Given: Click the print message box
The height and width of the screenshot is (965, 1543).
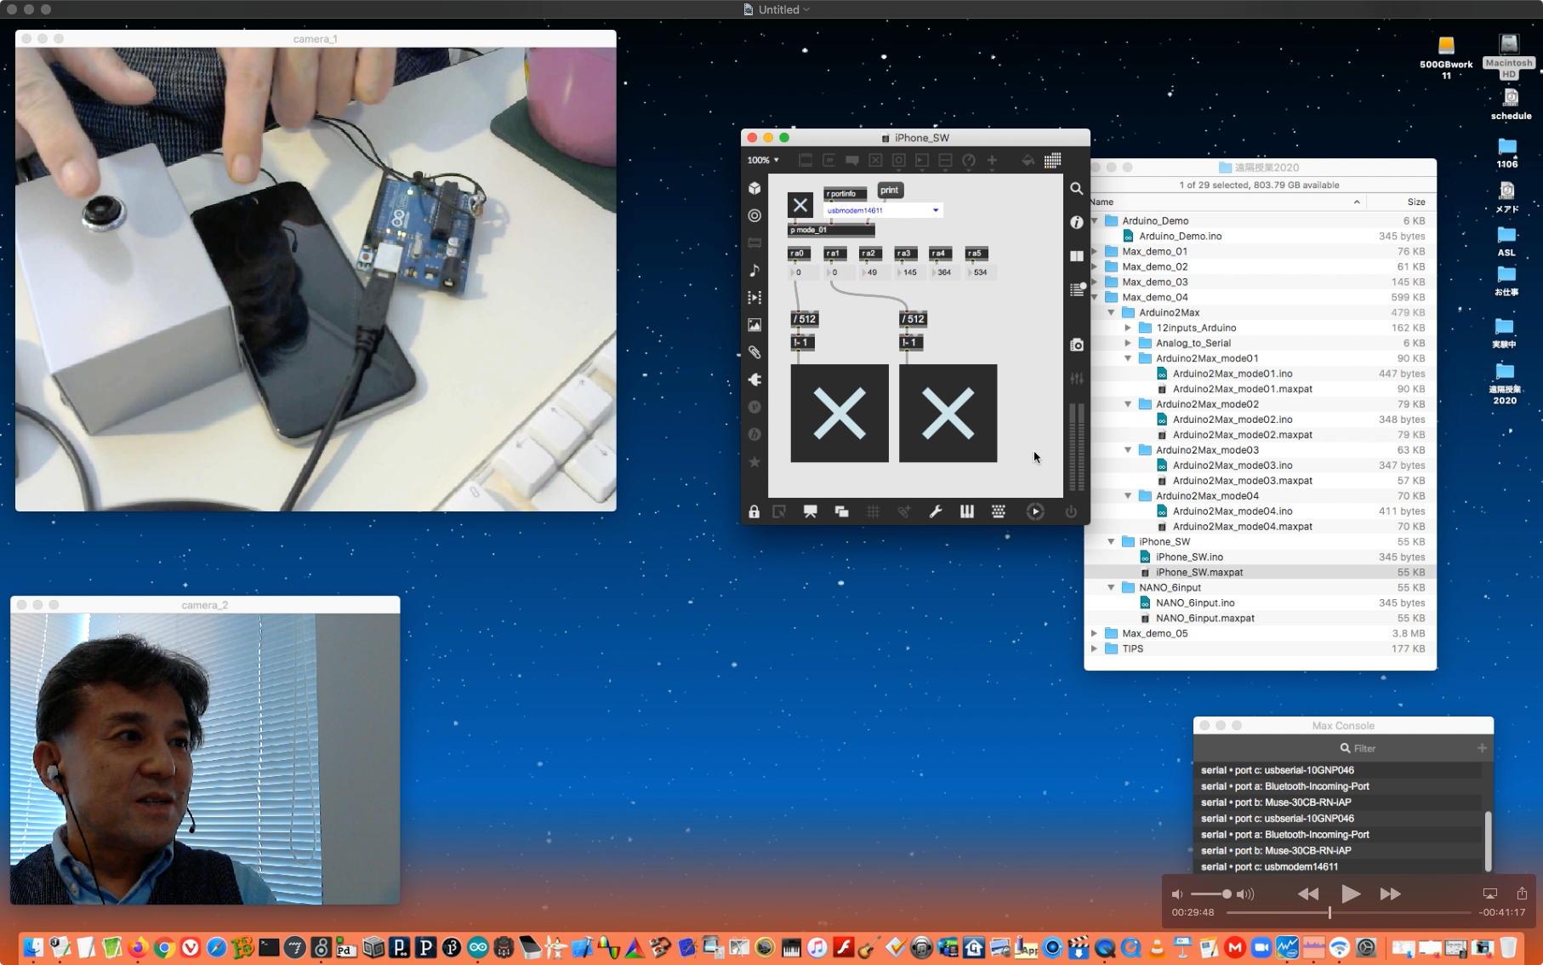Looking at the screenshot, I should 889,191.
